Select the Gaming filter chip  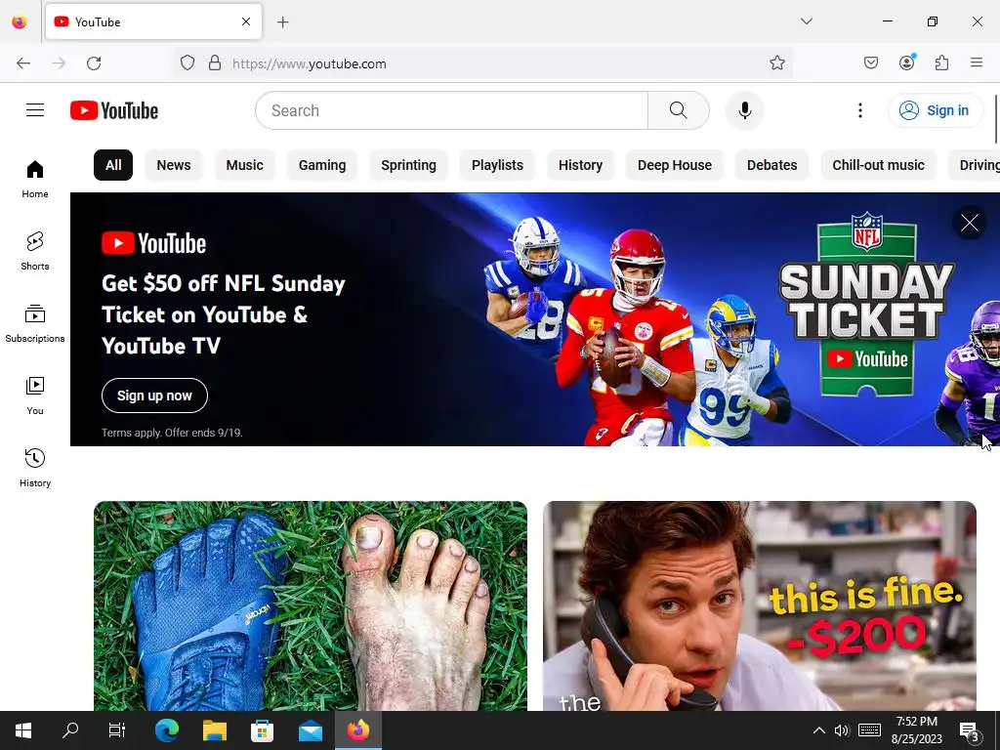pos(322,165)
